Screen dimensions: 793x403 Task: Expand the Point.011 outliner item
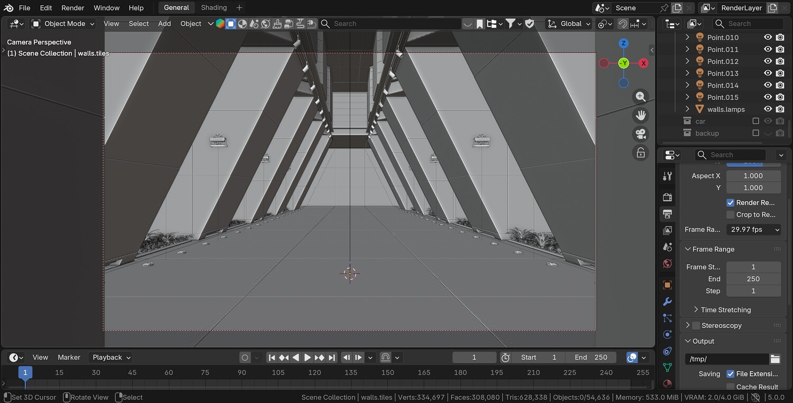click(x=687, y=50)
